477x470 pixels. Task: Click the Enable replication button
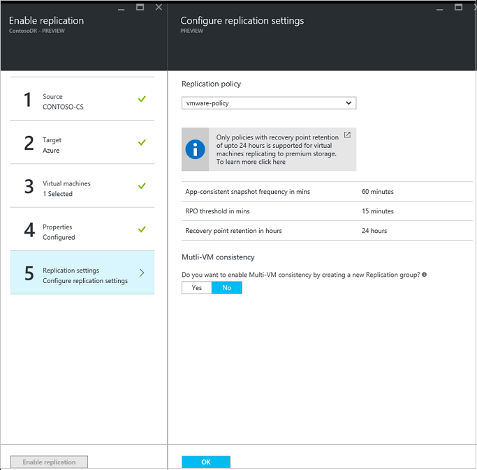pyautogui.click(x=49, y=462)
